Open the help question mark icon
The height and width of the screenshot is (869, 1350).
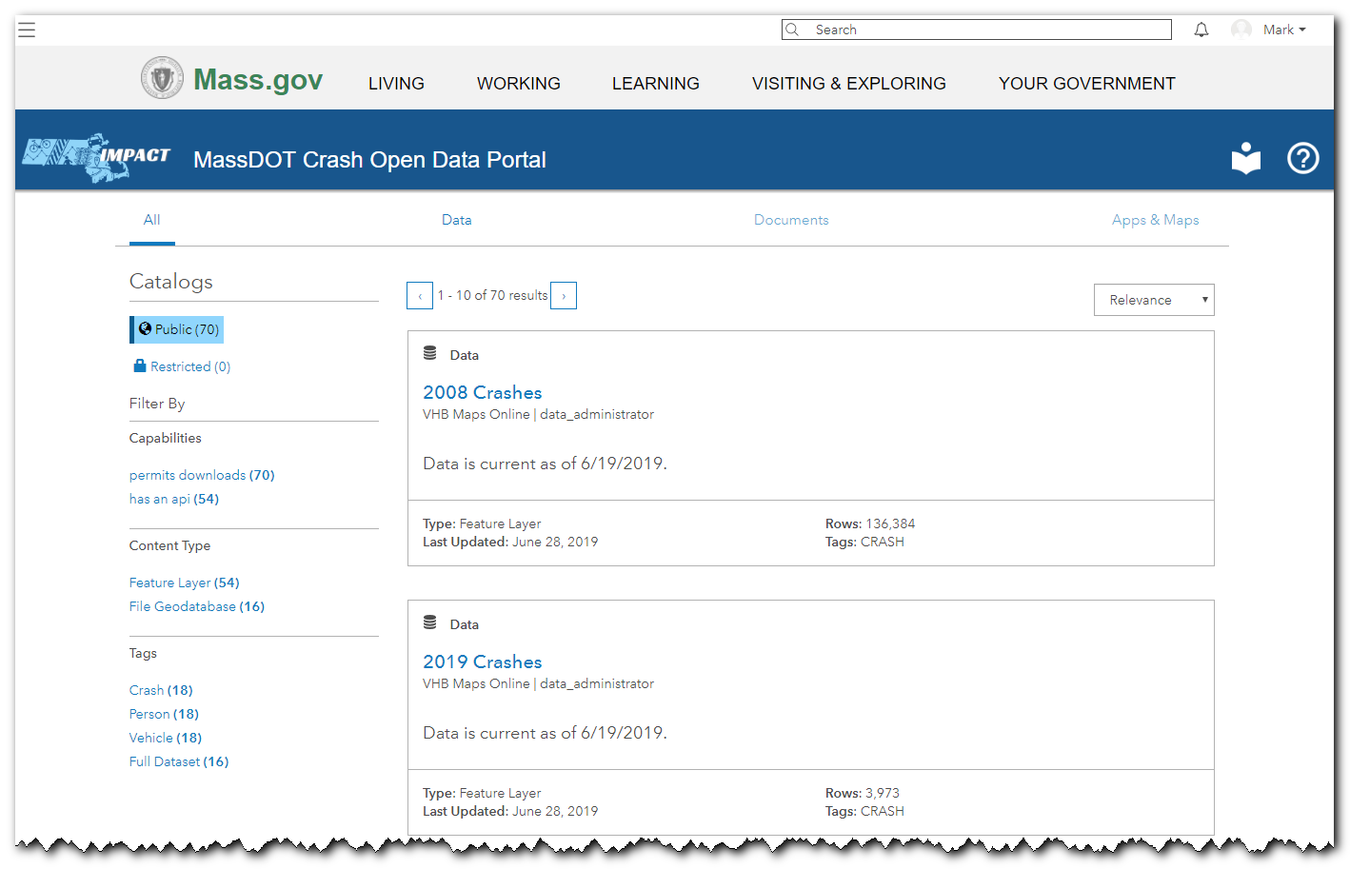pos(1303,158)
